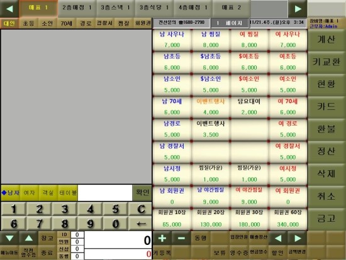Image resolution: width=346 pixels, height=260 pixels.
Task: Click the 종료 exit button
Action: click(x=47, y=252)
